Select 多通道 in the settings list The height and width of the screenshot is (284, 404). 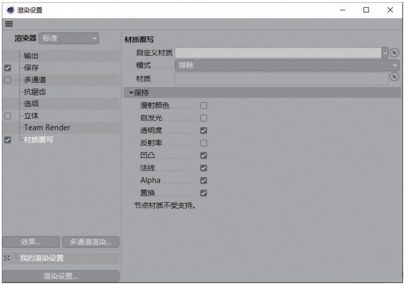[x=35, y=80]
